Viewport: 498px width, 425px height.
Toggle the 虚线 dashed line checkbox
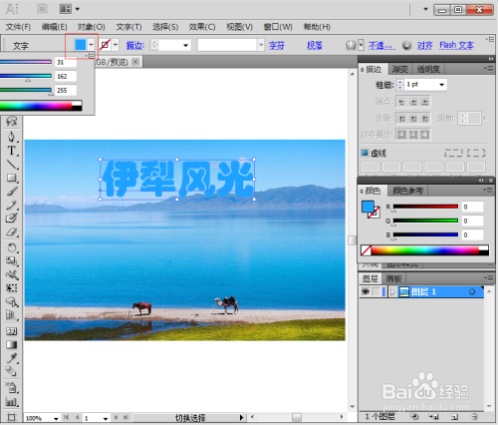click(x=365, y=153)
